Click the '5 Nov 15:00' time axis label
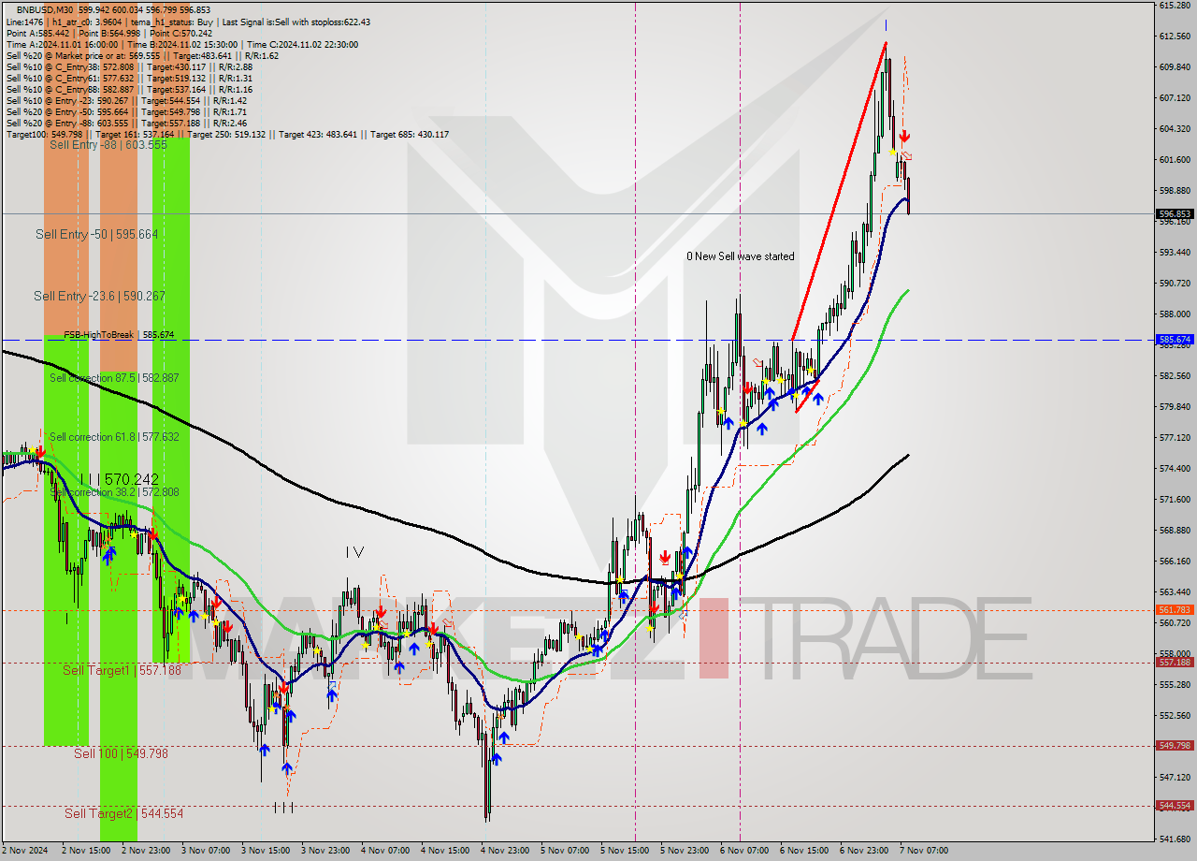The image size is (1197, 861). [x=626, y=851]
